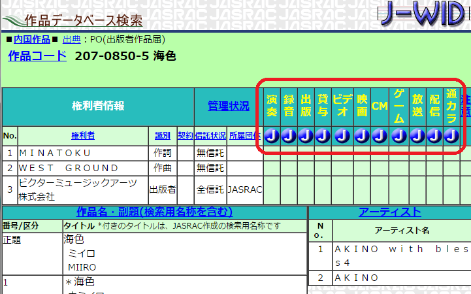Screen dimensions: 471x294
Task: Click work code text 207-0850-5 海色
Action: tap(125, 56)
